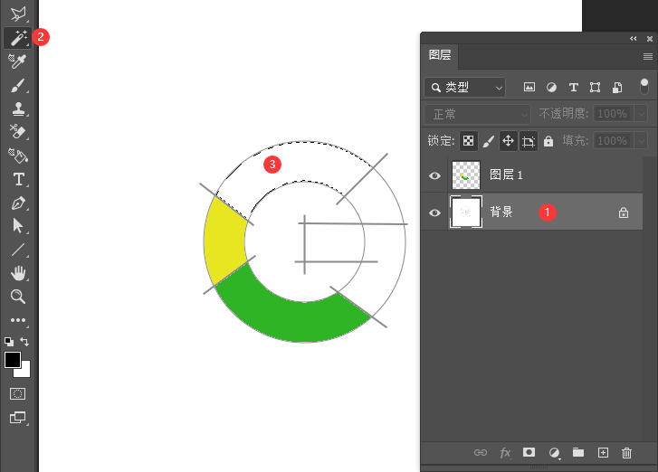This screenshot has height=472, width=658.
Task: Lock transparent pixels
Action: coord(468,141)
